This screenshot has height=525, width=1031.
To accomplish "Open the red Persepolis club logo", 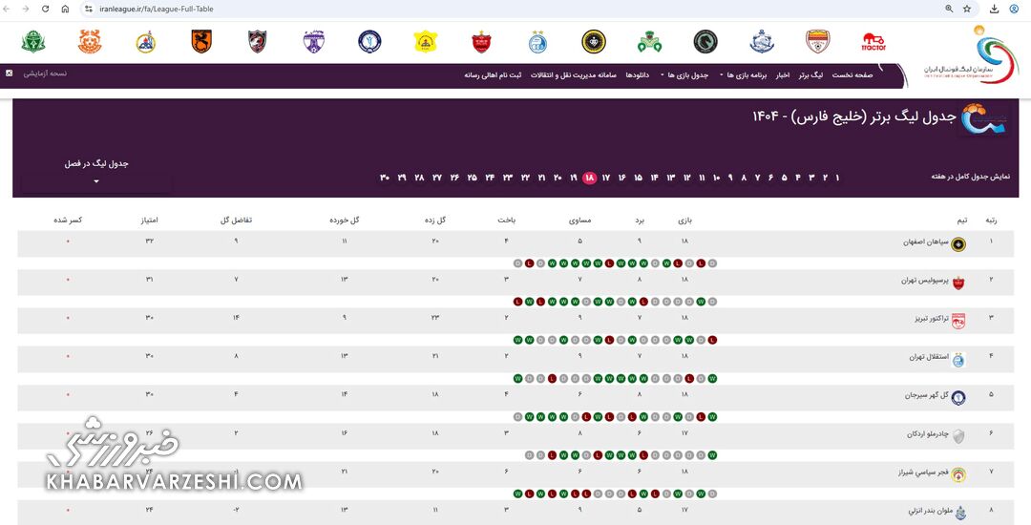I will 481,42.
